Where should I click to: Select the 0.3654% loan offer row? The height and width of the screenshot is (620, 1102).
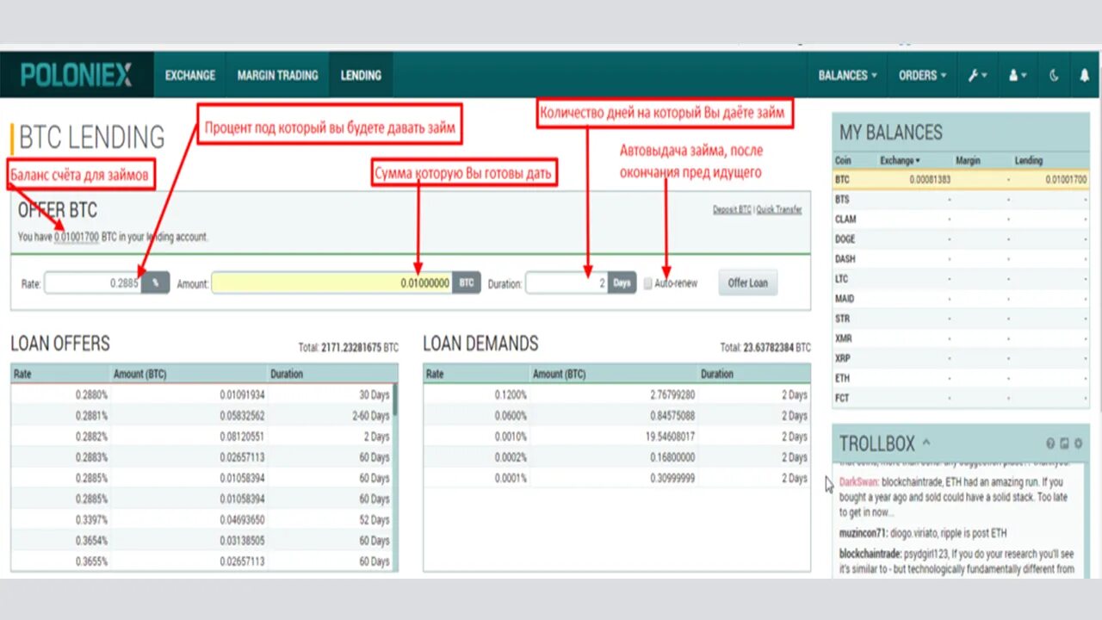coord(201,541)
